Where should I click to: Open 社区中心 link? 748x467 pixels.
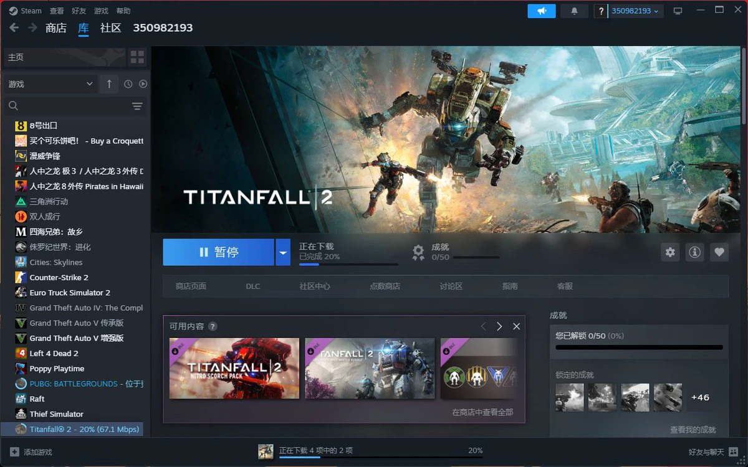pyautogui.click(x=315, y=286)
